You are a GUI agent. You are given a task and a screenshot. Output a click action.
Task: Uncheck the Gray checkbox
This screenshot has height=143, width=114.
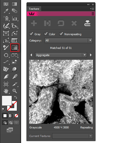tap(31, 34)
